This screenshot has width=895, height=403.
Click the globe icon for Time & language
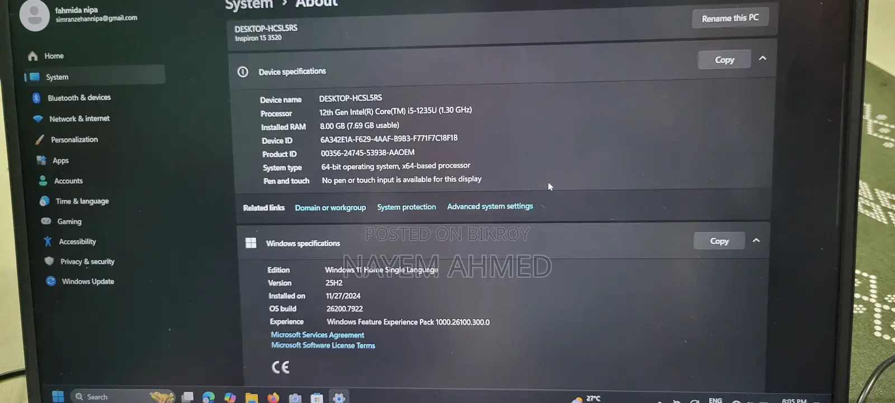click(x=45, y=201)
